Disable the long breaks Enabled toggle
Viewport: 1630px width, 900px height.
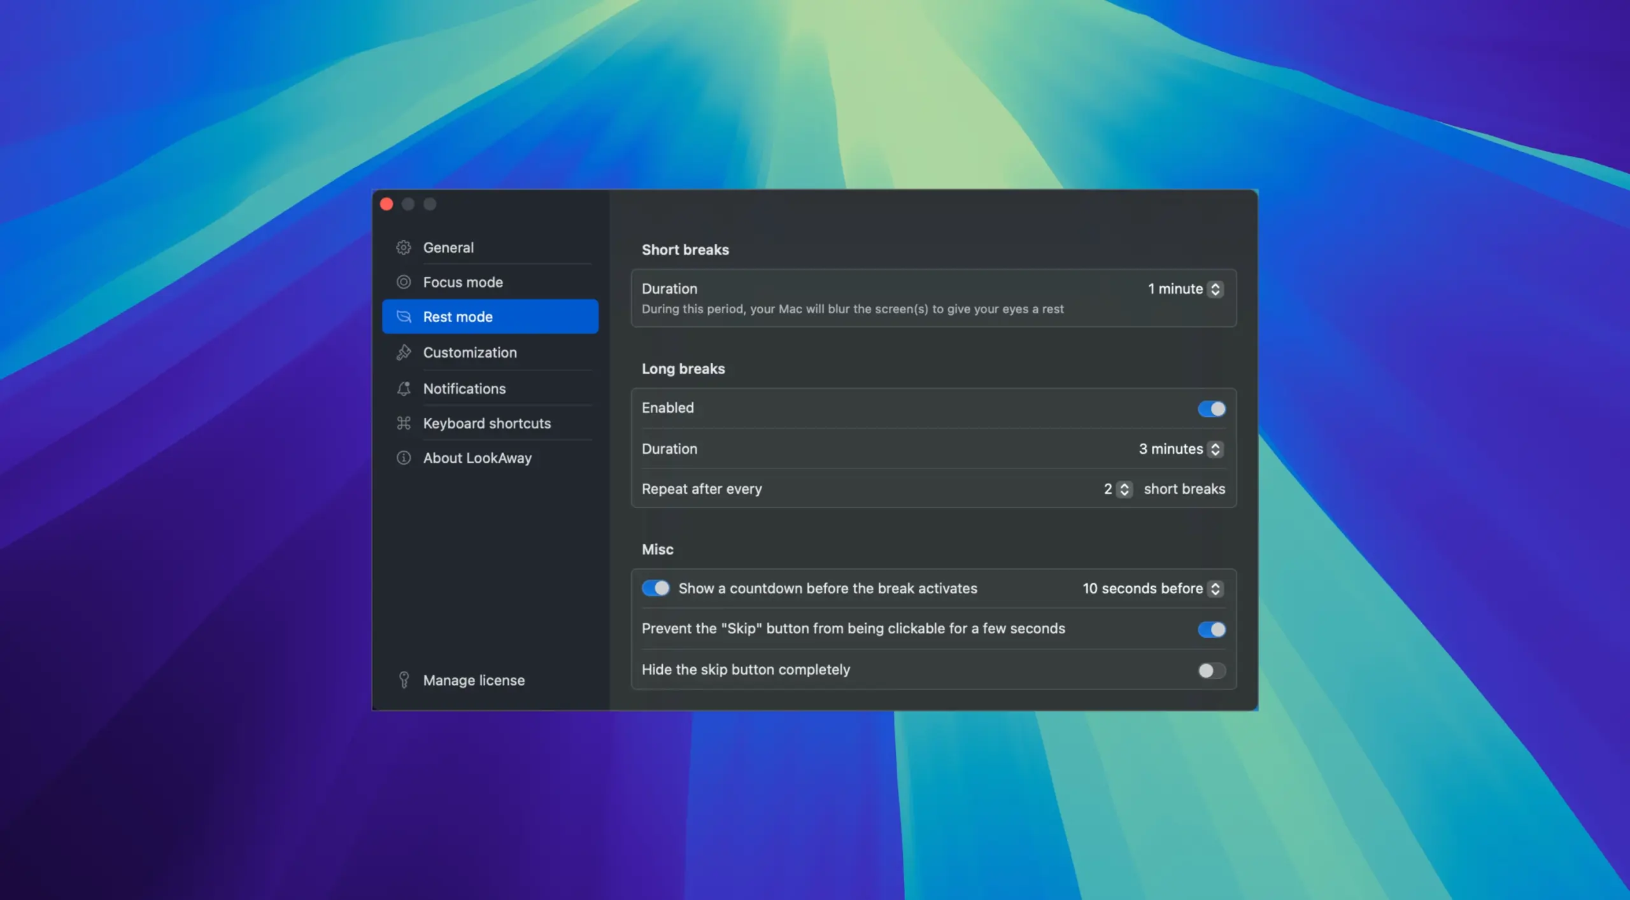1211,409
